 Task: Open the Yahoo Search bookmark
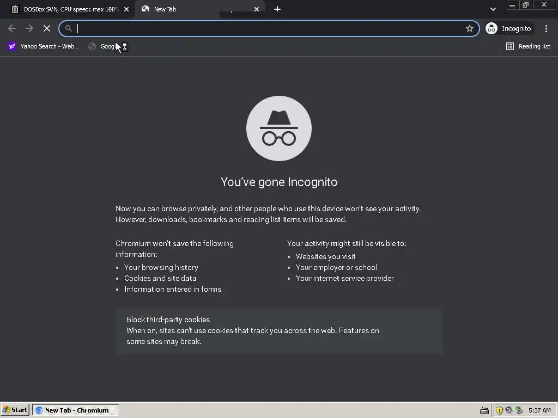pyautogui.click(x=44, y=46)
